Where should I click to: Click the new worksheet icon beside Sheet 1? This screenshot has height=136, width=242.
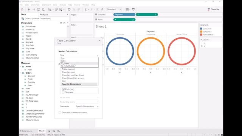pos(49,131)
